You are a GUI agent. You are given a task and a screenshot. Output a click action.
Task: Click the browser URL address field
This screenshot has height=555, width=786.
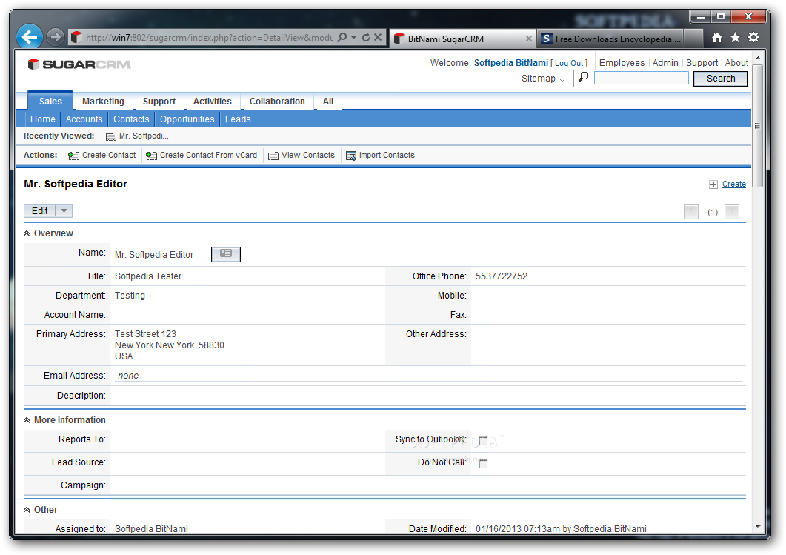pyautogui.click(x=208, y=38)
